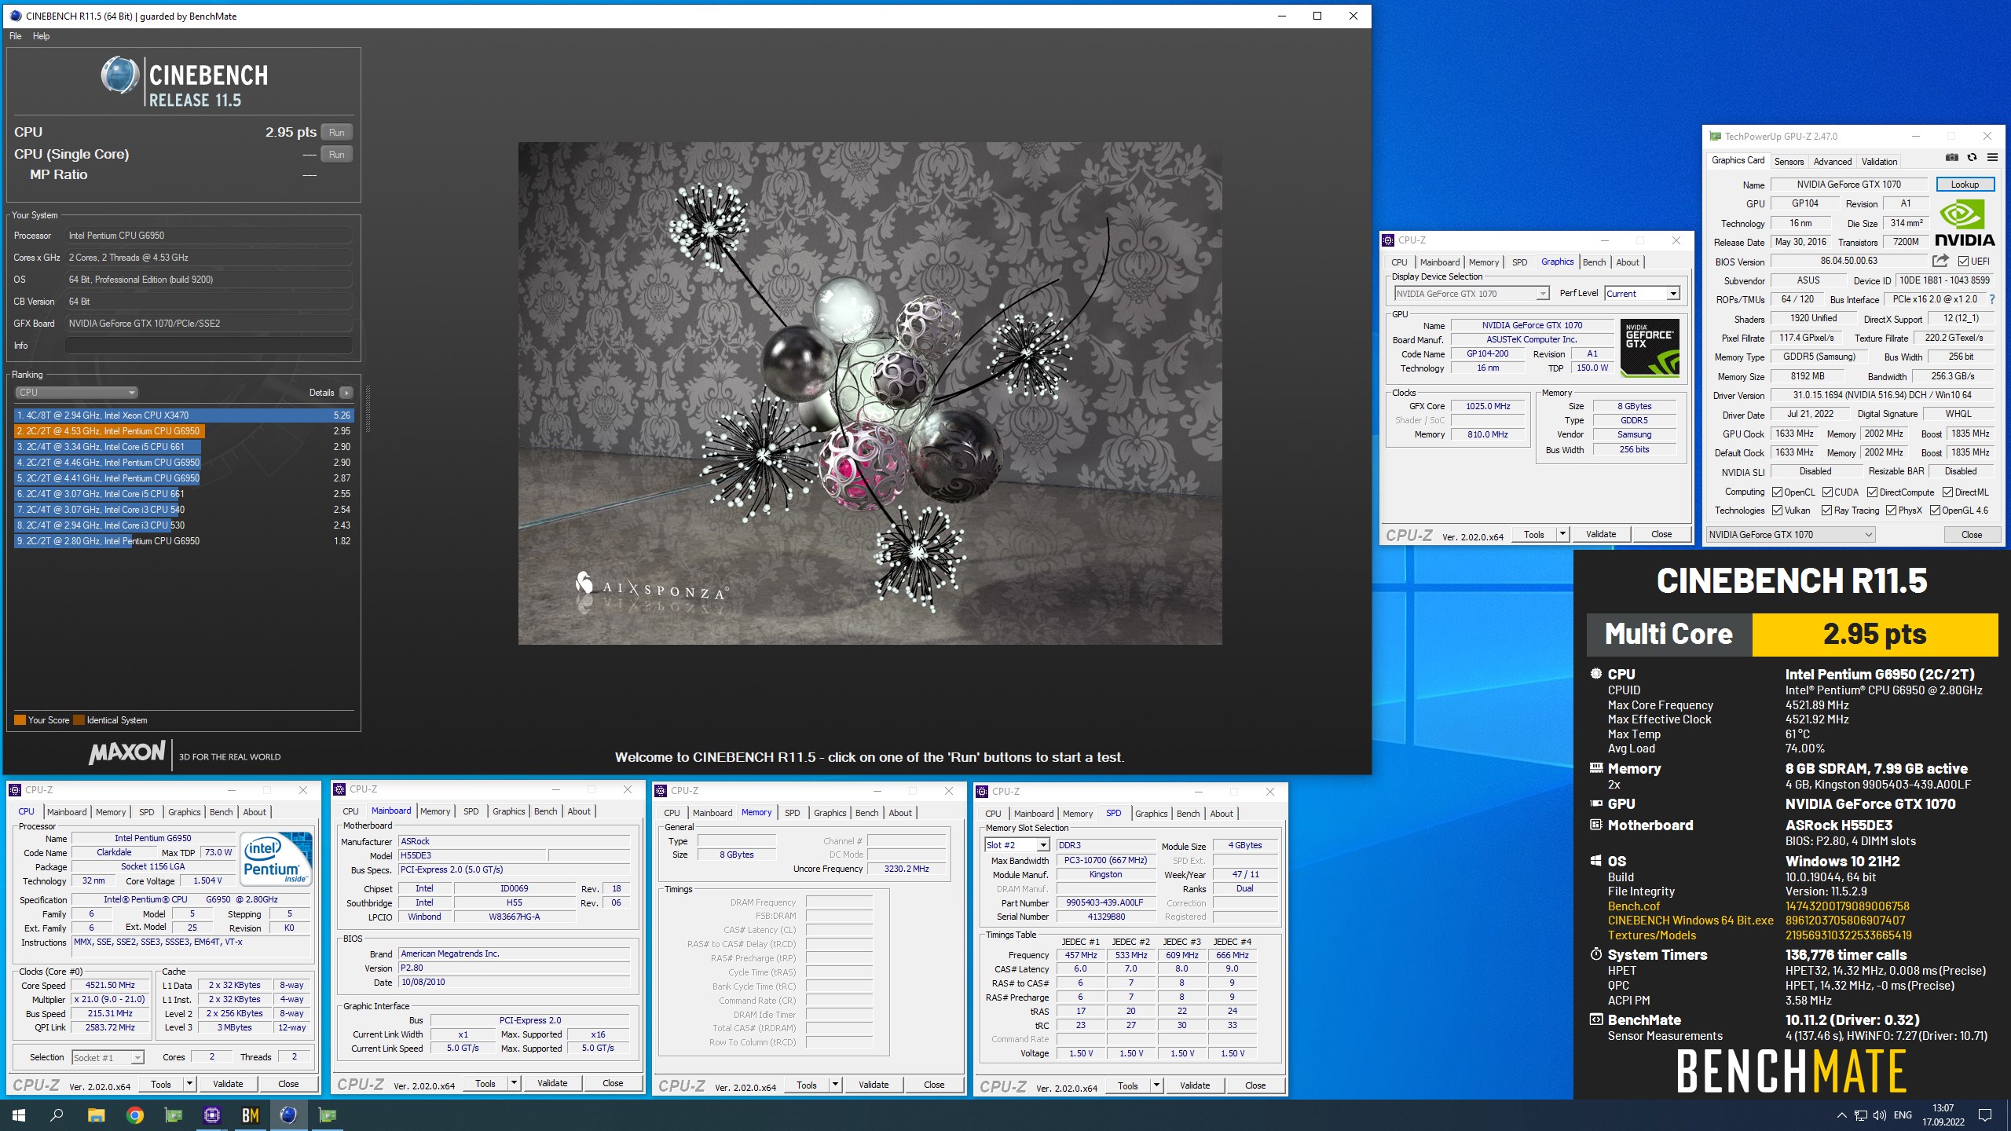The image size is (2011, 1131).
Task: Switch to the Advanced tab in GPU-Z
Action: [x=1833, y=161]
